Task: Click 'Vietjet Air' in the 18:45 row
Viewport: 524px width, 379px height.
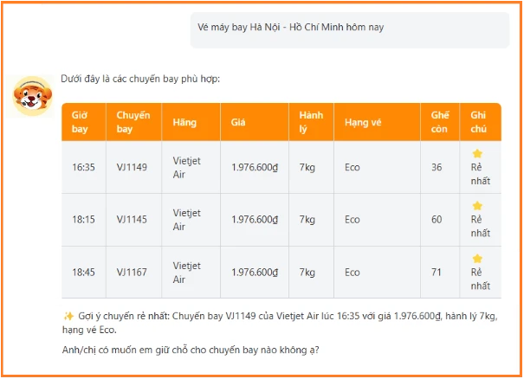Action: coord(186,273)
